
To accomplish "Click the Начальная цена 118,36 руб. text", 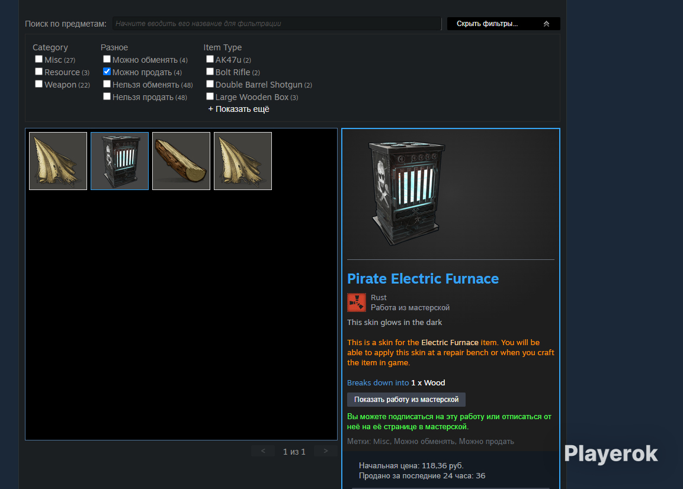I will pyautogui.click(x=411, y=465).
